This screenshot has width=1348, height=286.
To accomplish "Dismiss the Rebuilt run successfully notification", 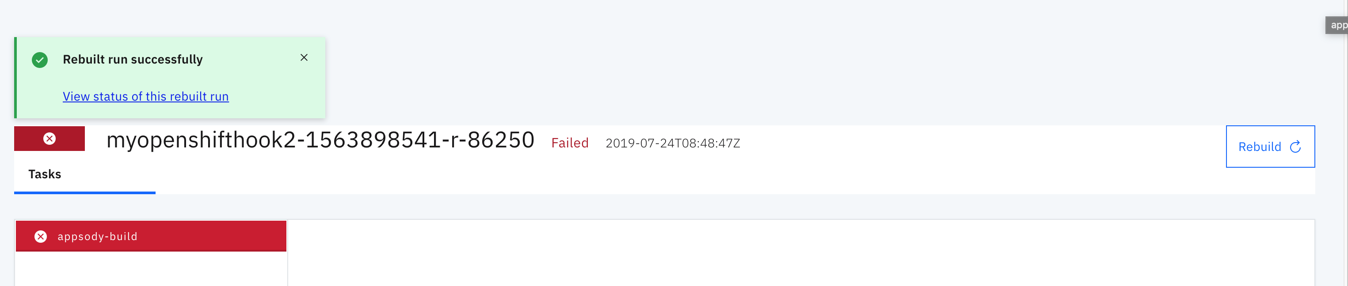I will [x=304, y=57].
